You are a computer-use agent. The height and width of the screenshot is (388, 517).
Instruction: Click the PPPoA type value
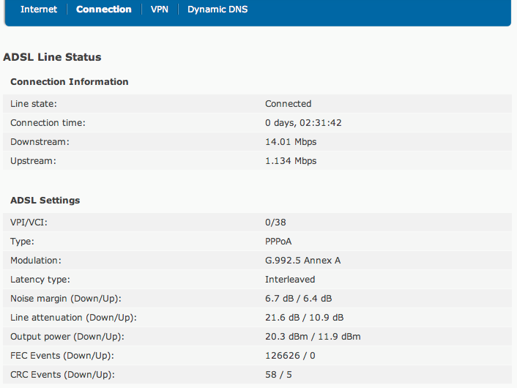278,242
